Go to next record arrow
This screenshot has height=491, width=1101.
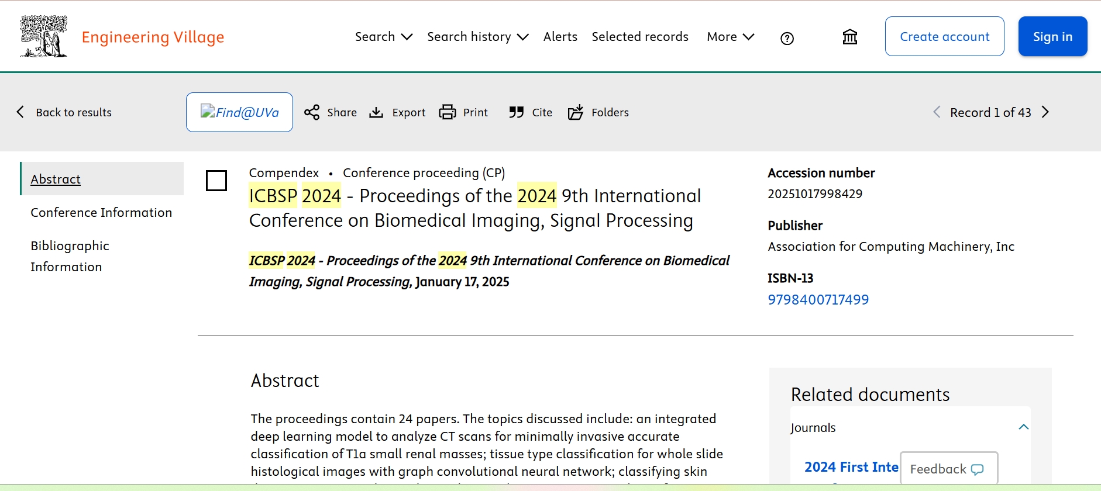click(1045, 112)
